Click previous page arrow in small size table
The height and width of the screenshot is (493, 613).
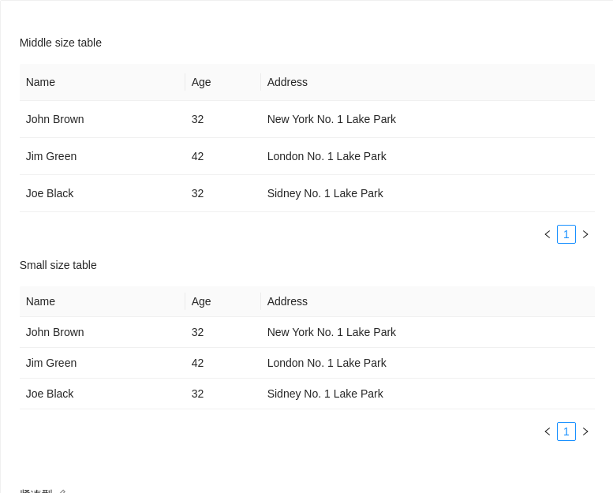pyautogui.click(x=548, y=431)
